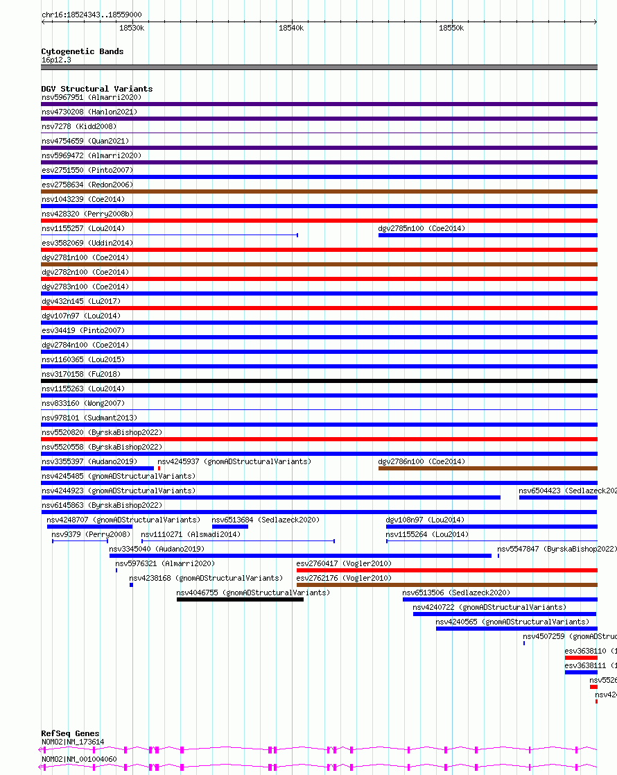Image resolution: width=617 pixels, height=775 pixels.
Task: Select dgv2782n100 (Coe2014) label
Action: pyautogui.click(x=85, y=273)
